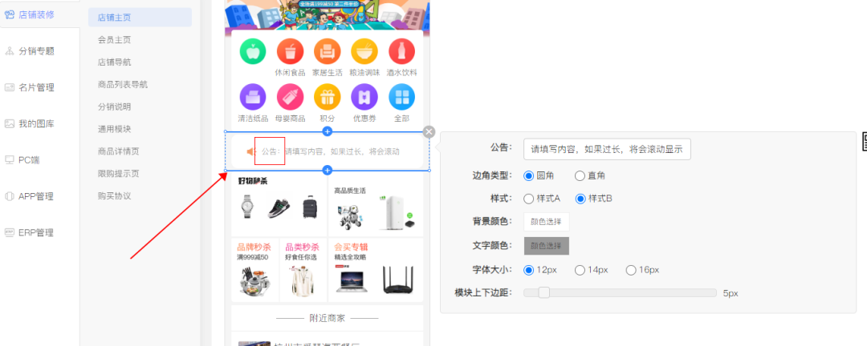Switch to ERP管理 in the sidebar
The height and width of the screenshot is (346, 867).
[x=35, y=232]
